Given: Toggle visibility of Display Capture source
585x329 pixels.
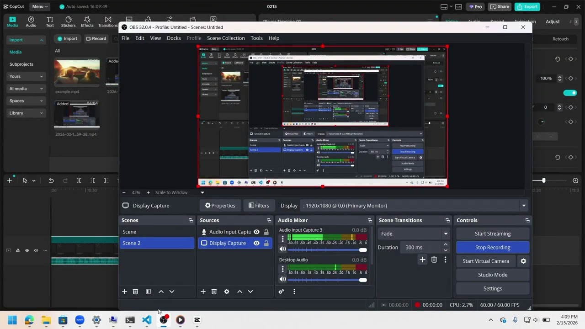Looking at the screenshot, I should (x=256, y=243).
